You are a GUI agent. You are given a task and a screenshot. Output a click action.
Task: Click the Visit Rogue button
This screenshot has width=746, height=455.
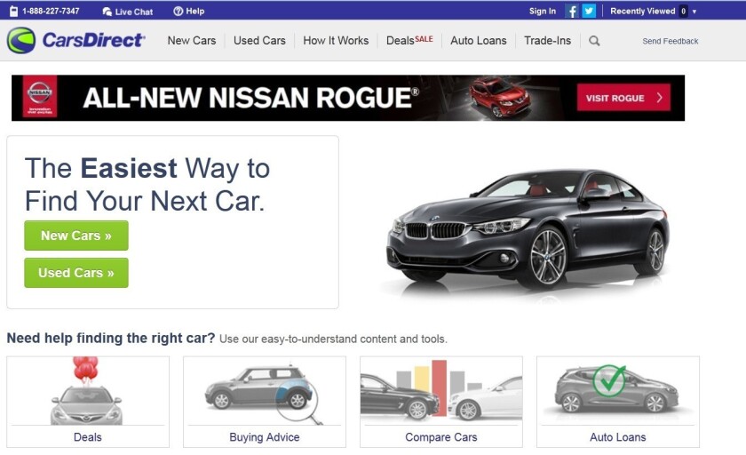pyautogui.click(x=623, y=98)
